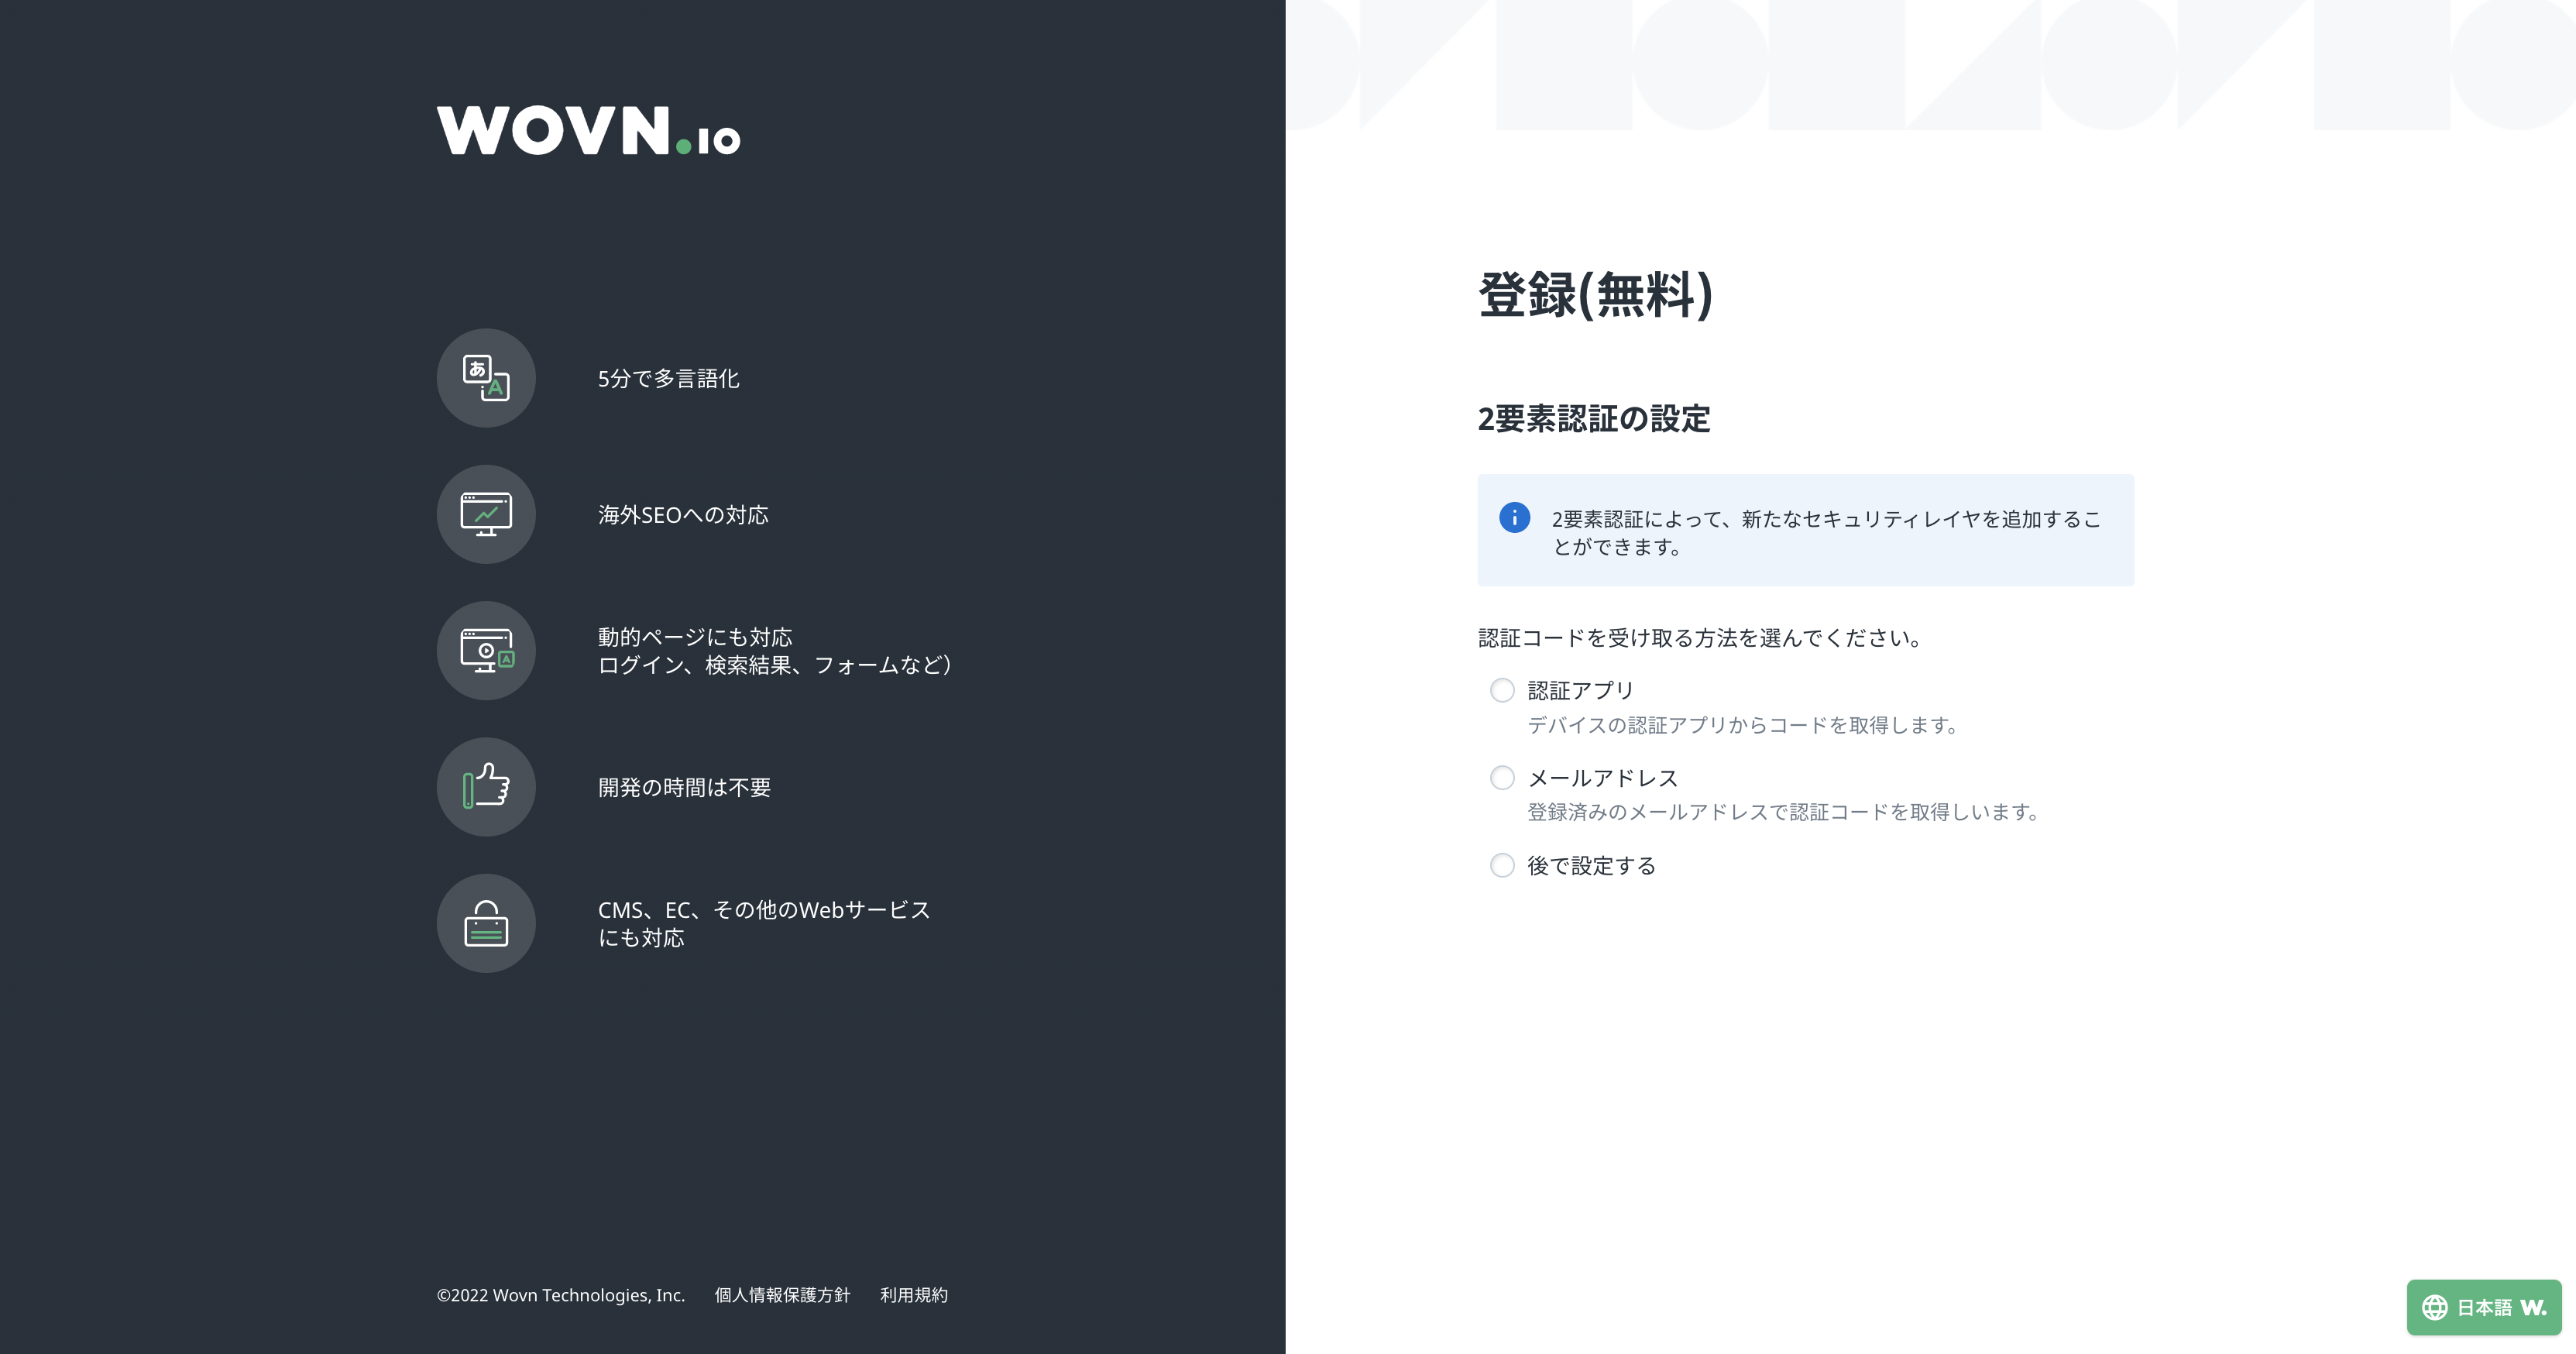Click the 5分で多言語化 feature text
The width and height of the screenshot is (2576, 1354).
pos(668,379)
